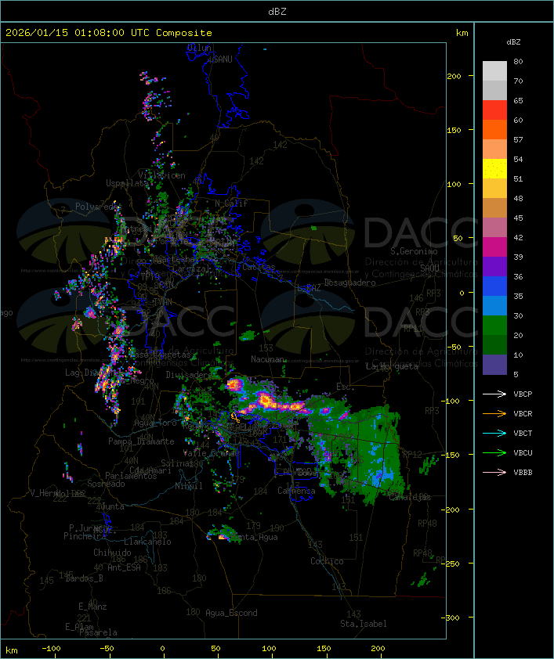The height and width of the screenshot is (659, 554).
Task: Click the -100 tick on the horizontal km axis
Action: (52, 650)
